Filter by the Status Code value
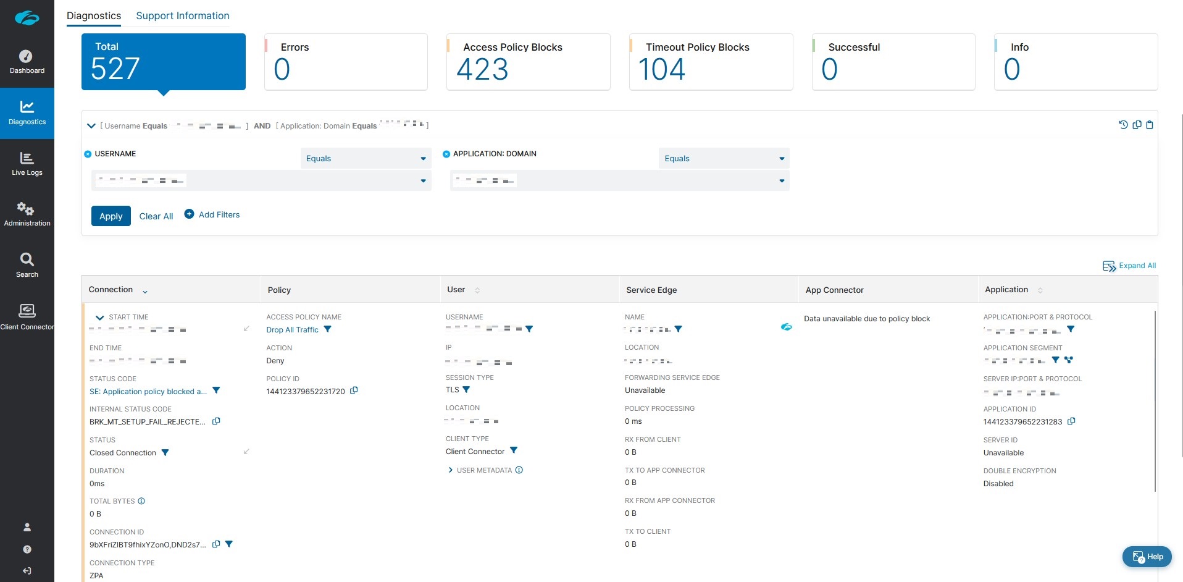The width and height of the screenshot is (1183, 582). coord(216,390)
